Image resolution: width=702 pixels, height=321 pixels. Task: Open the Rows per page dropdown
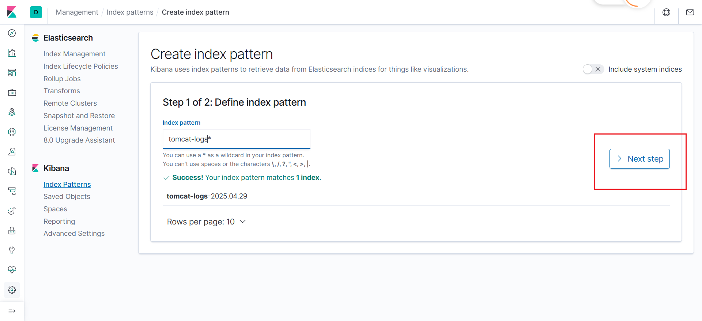[x=206, y=222]
